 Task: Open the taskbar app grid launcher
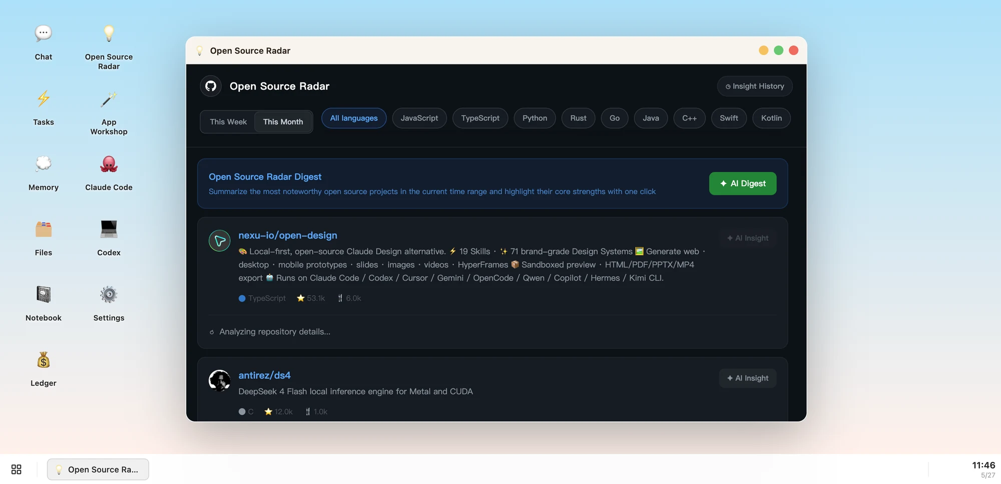pyautogui.click(x=17, y=469)
